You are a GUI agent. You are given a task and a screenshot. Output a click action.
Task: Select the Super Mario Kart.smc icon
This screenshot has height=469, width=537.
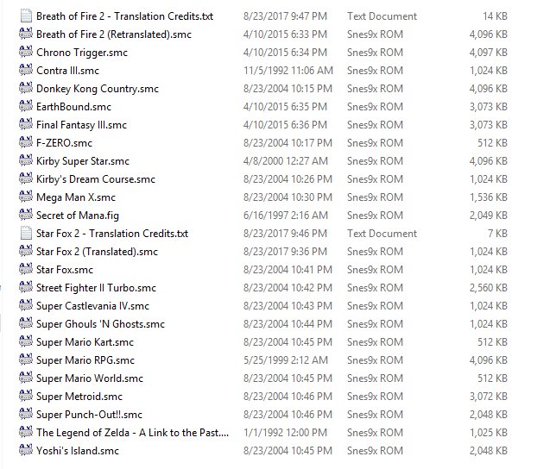26,341
